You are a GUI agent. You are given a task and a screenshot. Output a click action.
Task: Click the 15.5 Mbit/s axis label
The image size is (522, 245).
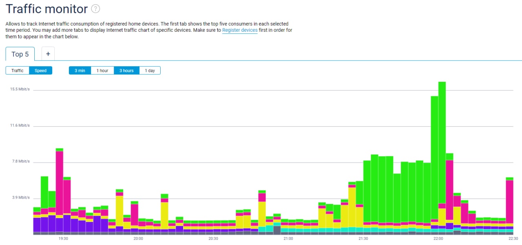coord(20,89)
